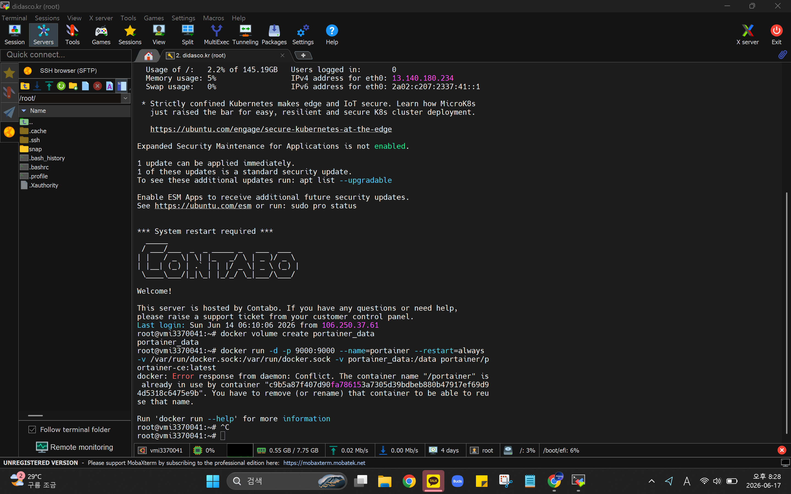Open the X server menu
This screenshot has width=791, height=494.
[x=101, y=18]
